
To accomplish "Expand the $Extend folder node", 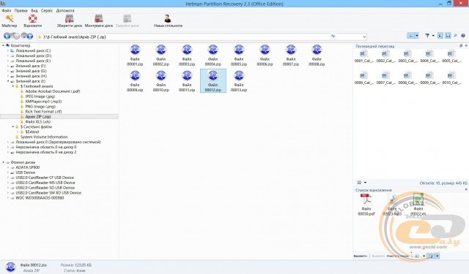I will coord(18,132).
